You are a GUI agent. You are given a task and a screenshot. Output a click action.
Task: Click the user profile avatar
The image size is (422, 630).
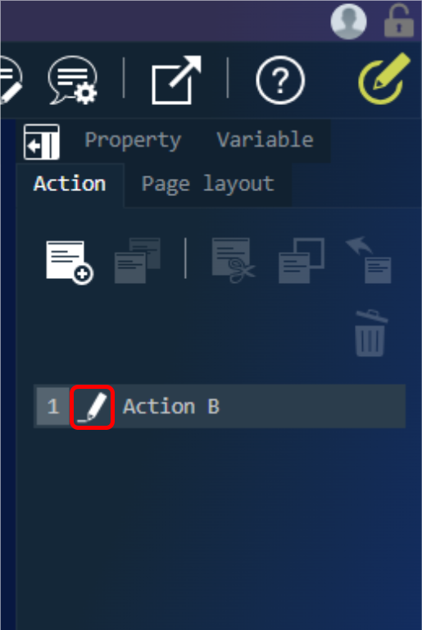pyautogui.click(x=348, y=21)
